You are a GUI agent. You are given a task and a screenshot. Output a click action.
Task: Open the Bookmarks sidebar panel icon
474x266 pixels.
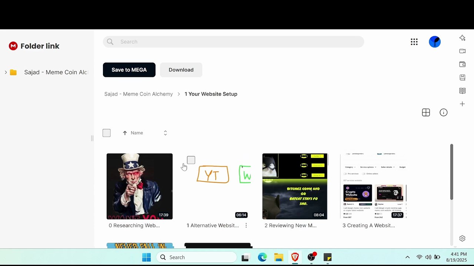click(x=462, y=78)
